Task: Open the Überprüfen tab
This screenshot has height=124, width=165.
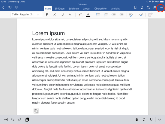Action: point(101,9)
